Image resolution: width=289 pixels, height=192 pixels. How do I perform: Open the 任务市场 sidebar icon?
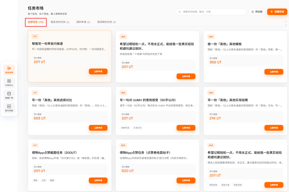(9, 70)
